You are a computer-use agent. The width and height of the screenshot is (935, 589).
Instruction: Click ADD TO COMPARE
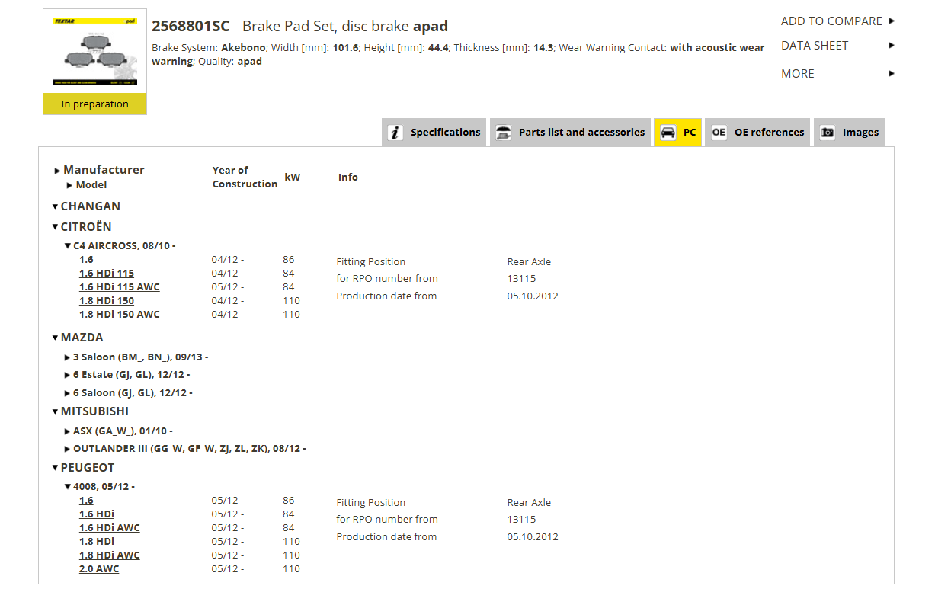(831, 21)
